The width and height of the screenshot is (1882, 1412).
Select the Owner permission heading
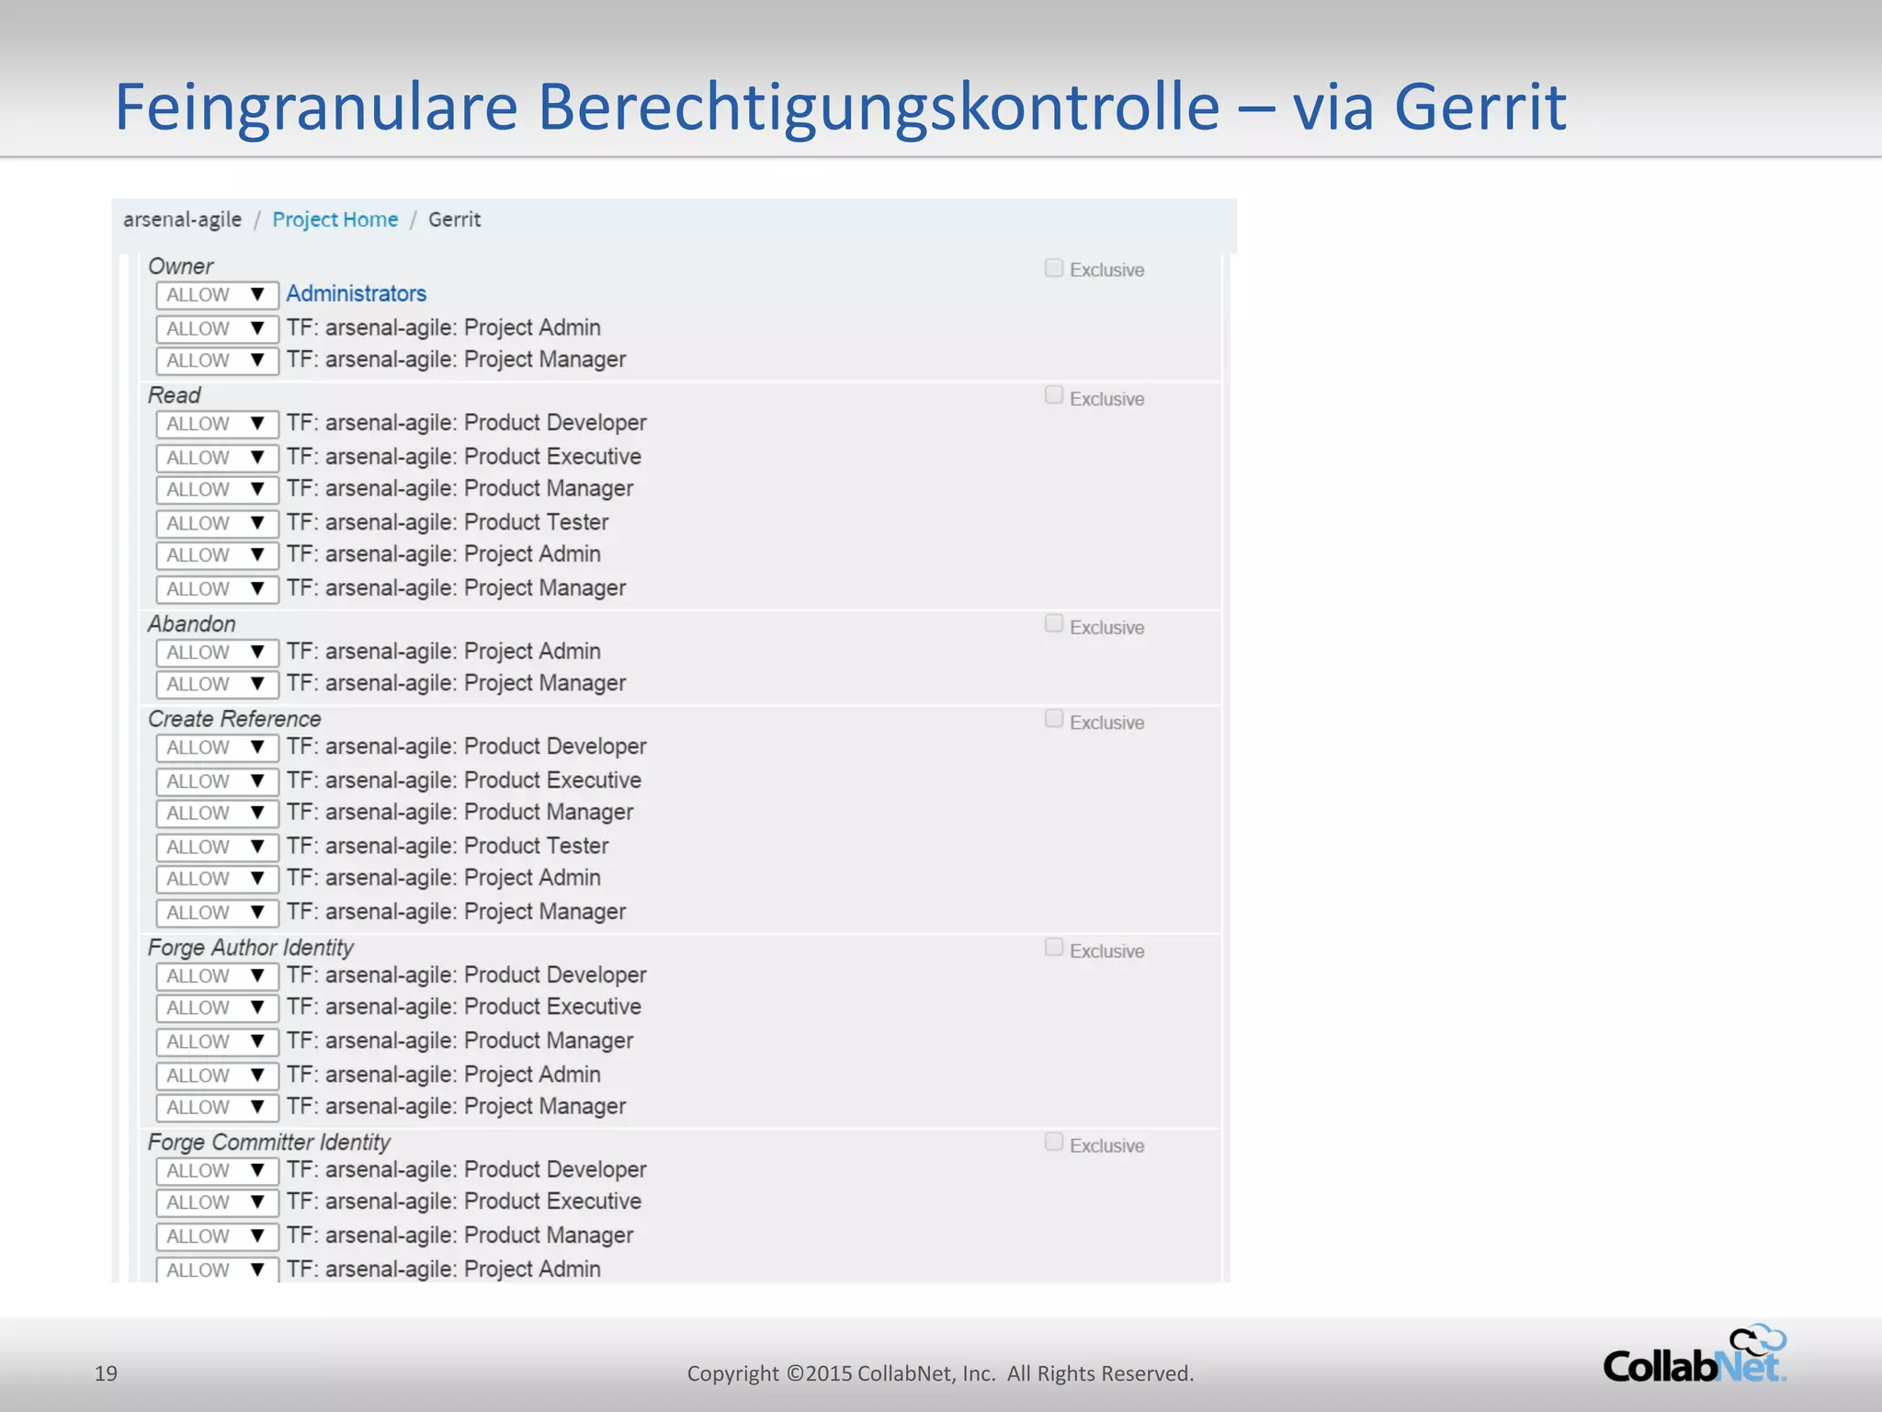click(181, 267)
